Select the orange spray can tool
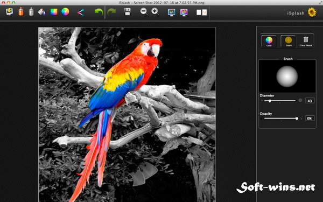 point(21,11)
